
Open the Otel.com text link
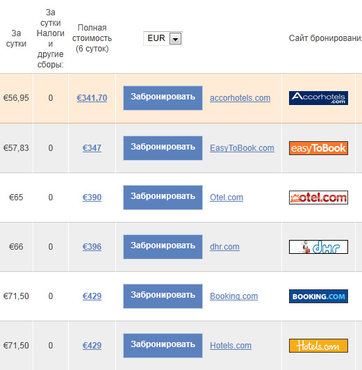pos(227,198)
